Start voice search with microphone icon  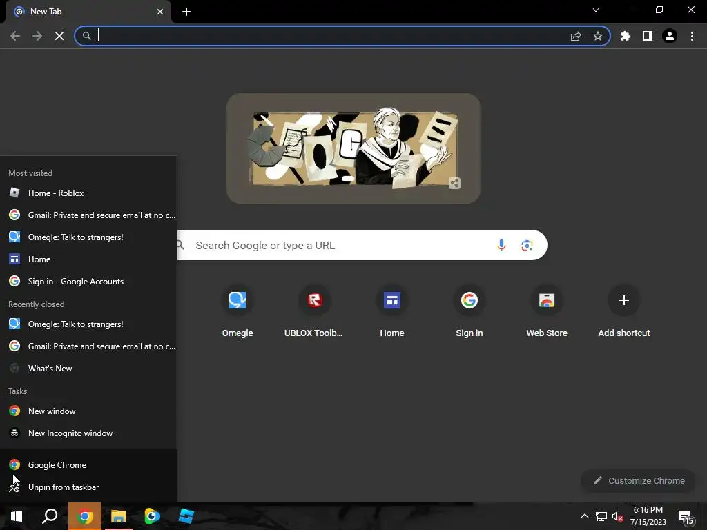pos(501,245)
